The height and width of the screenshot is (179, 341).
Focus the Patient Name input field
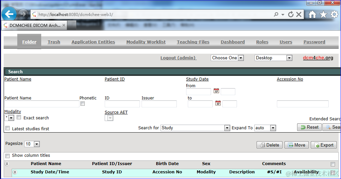coord(42,104)
